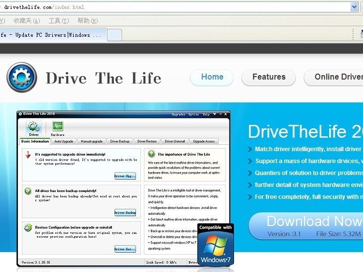Open the 工具 (Tools) menu
The image size is (363, 272).
[58, 21]
